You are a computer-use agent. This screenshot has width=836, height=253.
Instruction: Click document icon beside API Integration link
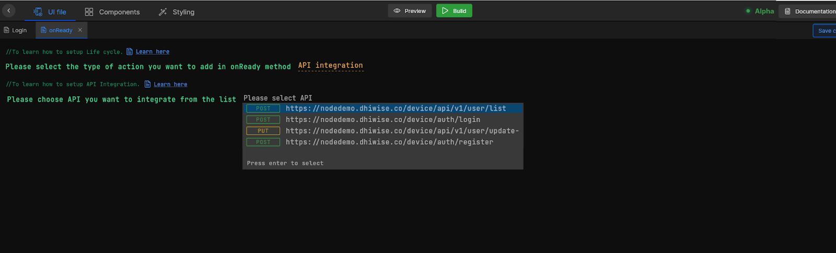[147, 84]
